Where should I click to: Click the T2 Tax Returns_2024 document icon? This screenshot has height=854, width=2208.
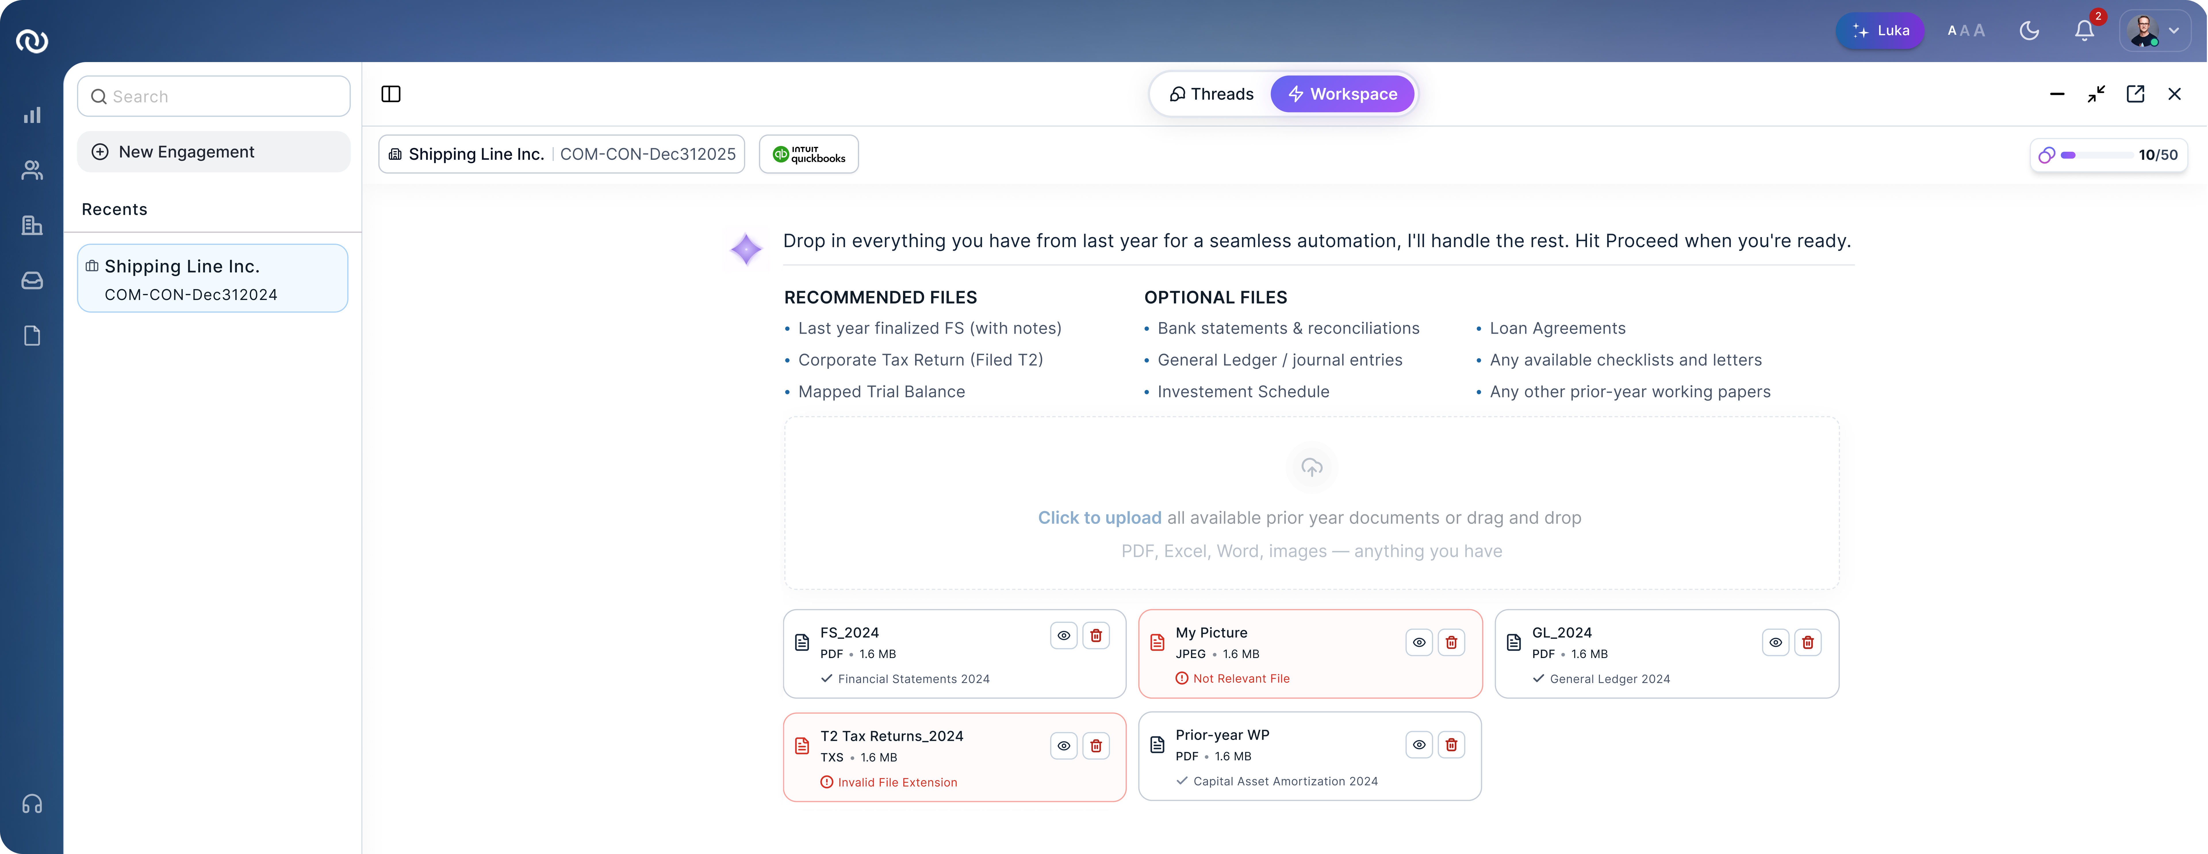click(802, 746)
